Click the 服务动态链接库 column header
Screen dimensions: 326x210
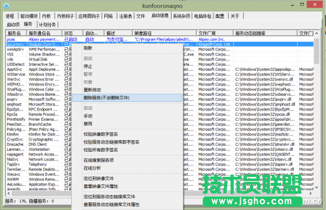pos(265,33)
